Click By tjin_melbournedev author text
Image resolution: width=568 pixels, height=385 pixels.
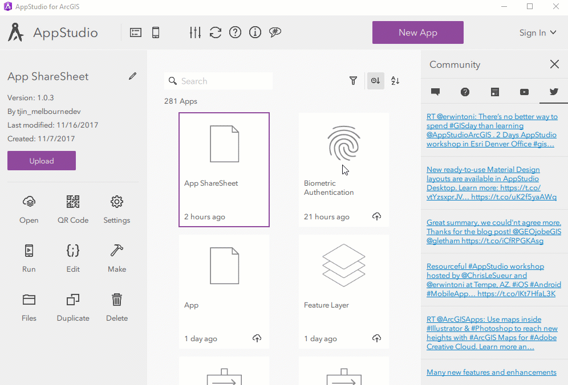44,112
